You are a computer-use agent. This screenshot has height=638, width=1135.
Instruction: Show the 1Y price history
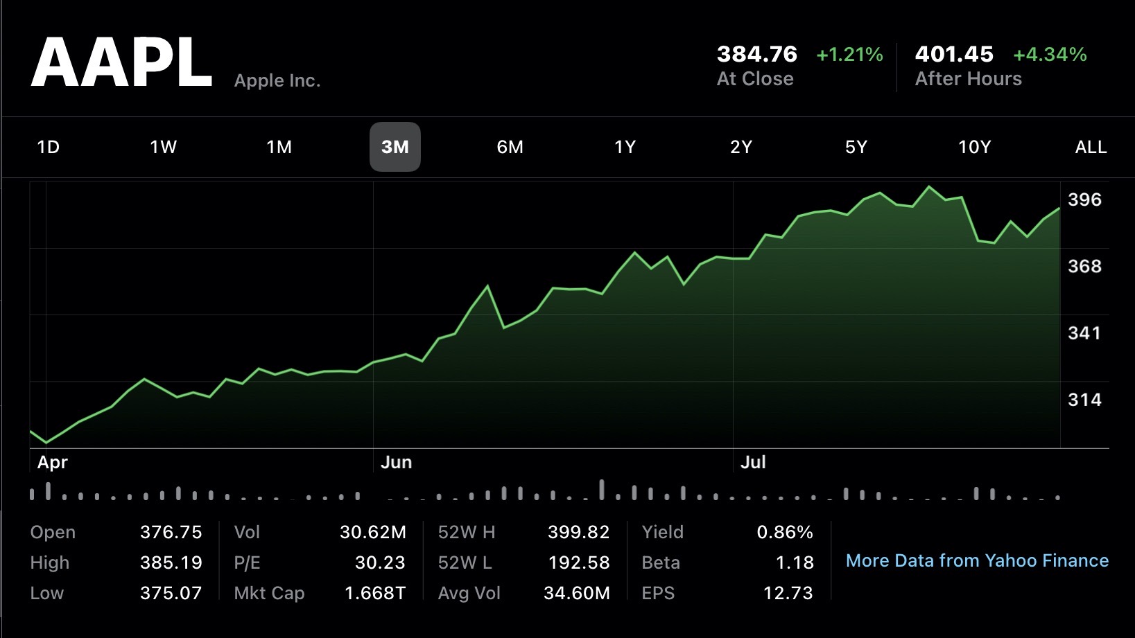coord(625,147)
